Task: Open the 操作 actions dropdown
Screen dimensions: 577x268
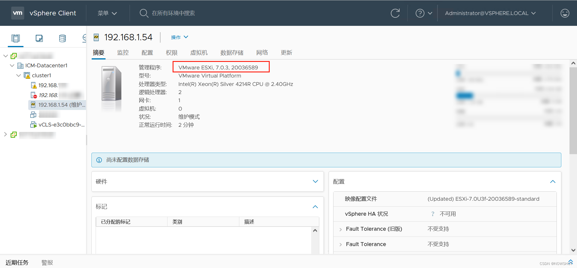Action: [x=180, y=37]
